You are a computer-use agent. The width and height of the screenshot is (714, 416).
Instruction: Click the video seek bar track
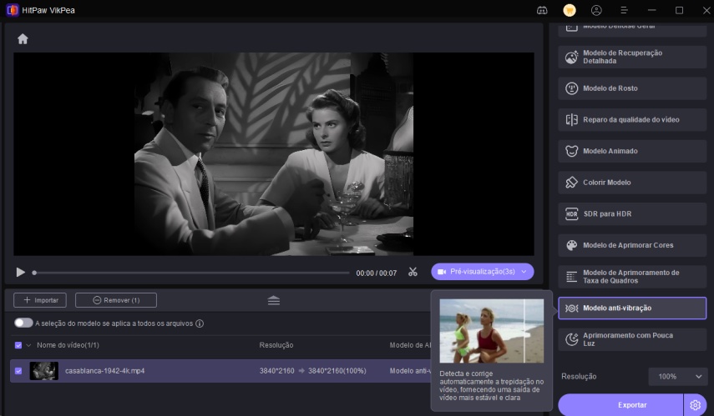(x=192, y=273)
